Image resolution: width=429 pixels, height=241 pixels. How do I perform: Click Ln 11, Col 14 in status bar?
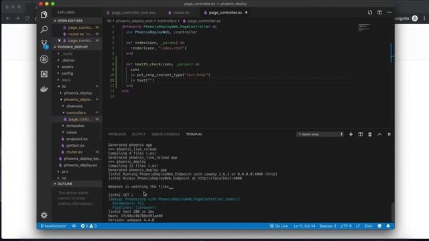click(304, 226)
